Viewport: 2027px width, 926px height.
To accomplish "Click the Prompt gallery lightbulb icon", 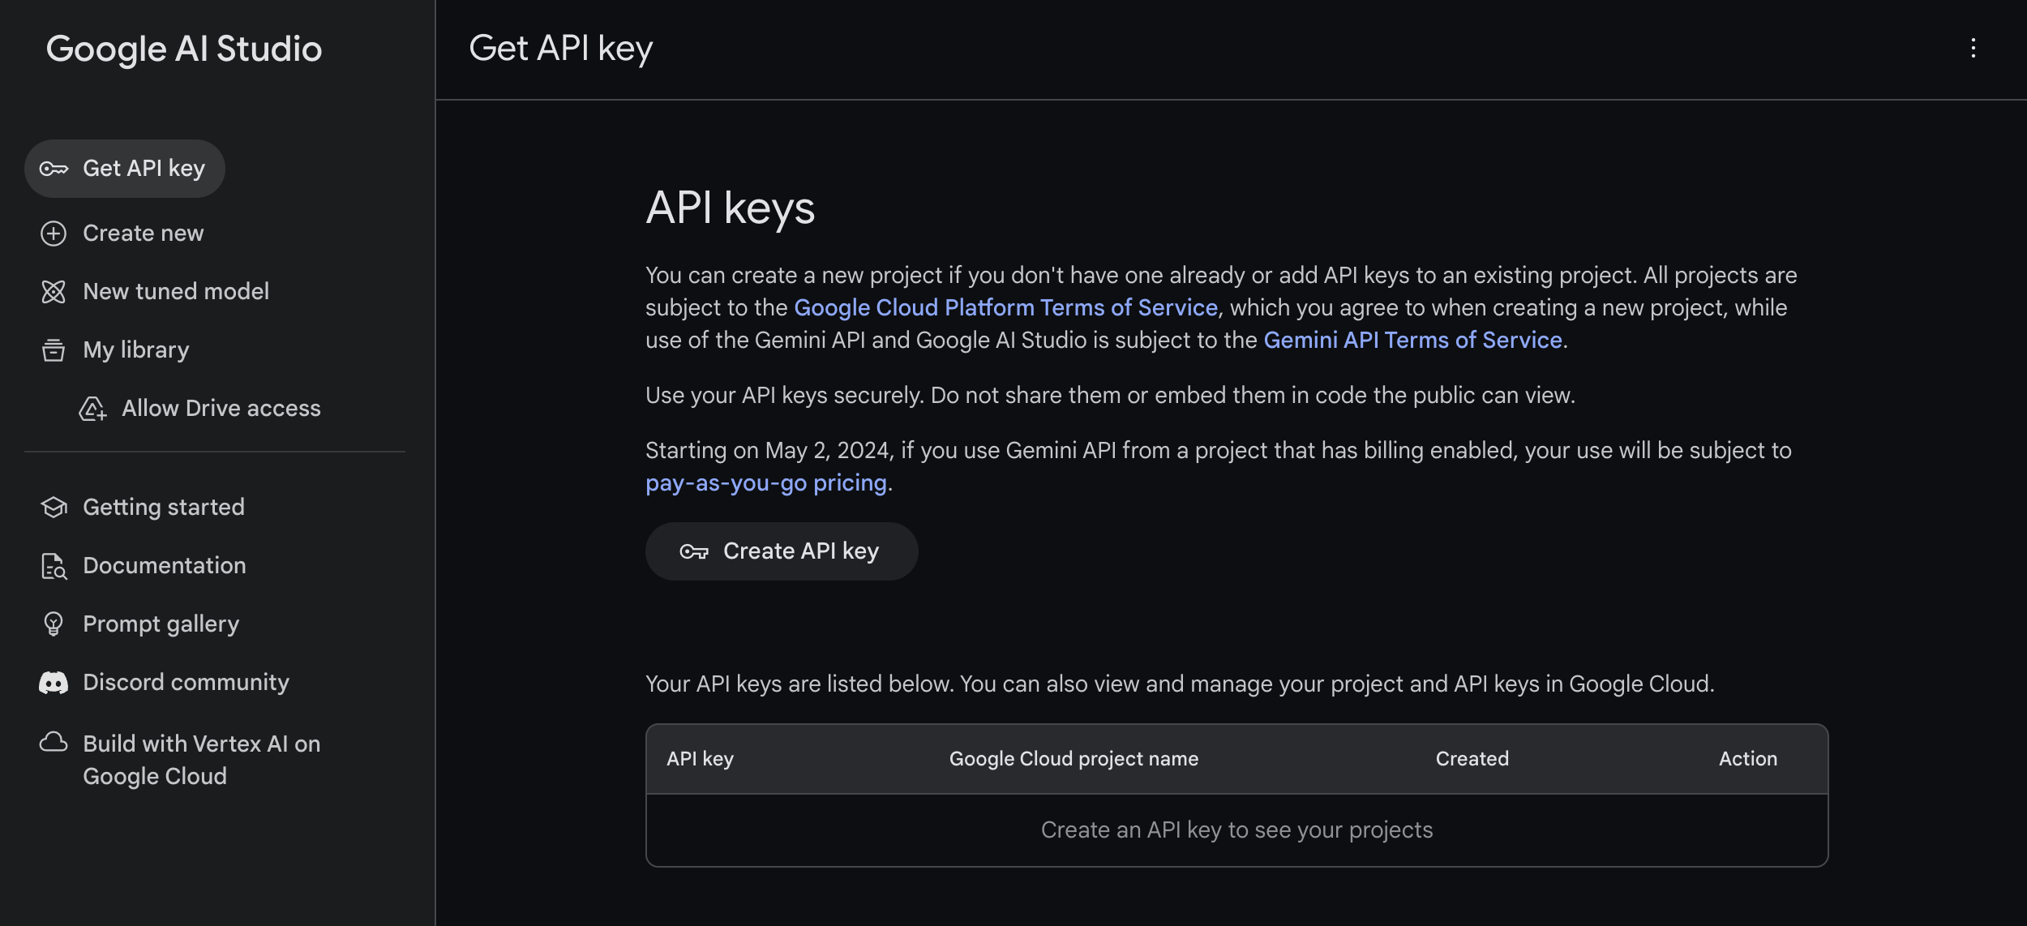I will point(54,624).
